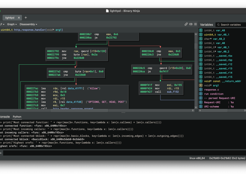The height and width of the screenshot is (176, 246).
Task: Click the Python console input line
Action: coord(98,153)
